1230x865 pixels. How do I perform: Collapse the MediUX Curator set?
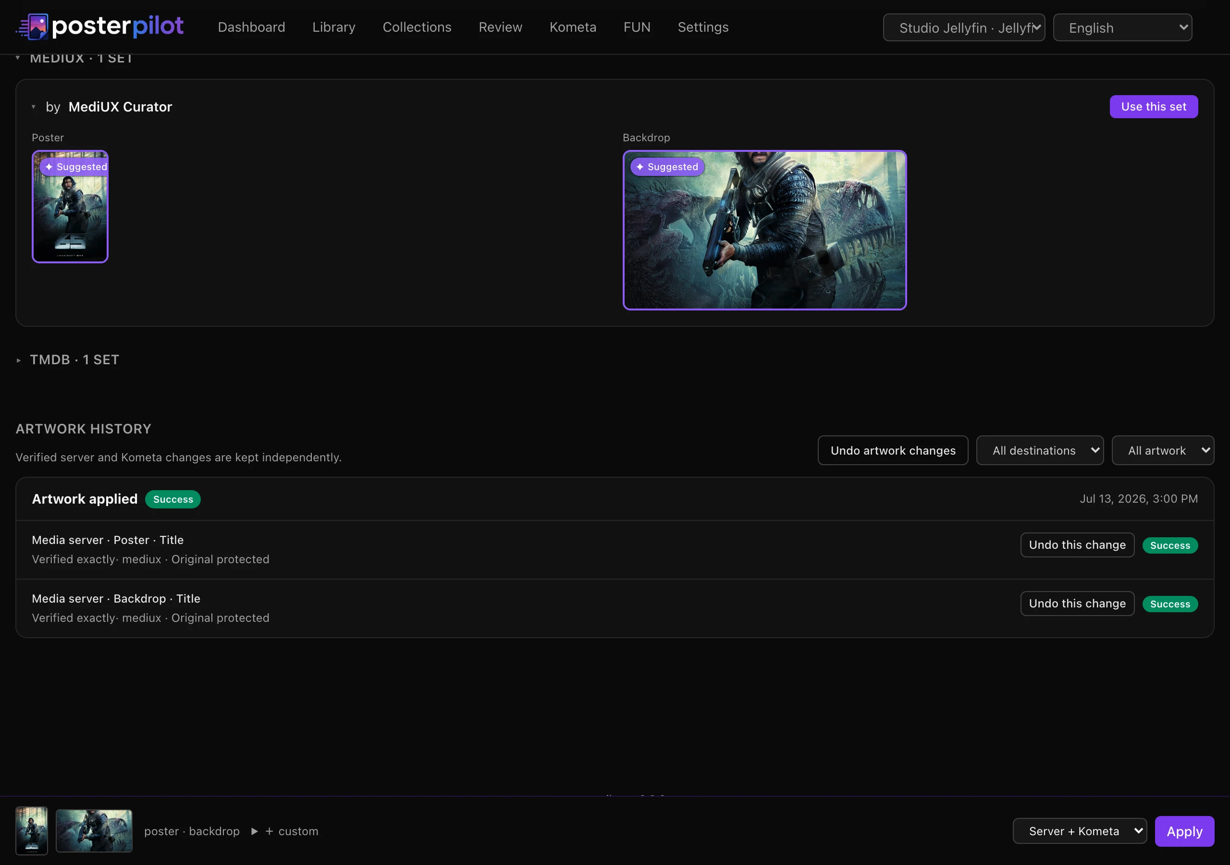click(33, 107)
